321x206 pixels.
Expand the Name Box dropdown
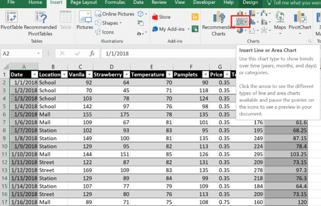click(38, 54)
